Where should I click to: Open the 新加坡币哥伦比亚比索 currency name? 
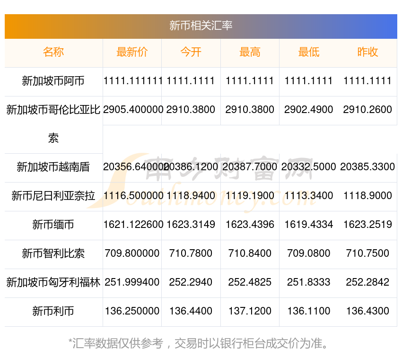click(x=53, y=110)
